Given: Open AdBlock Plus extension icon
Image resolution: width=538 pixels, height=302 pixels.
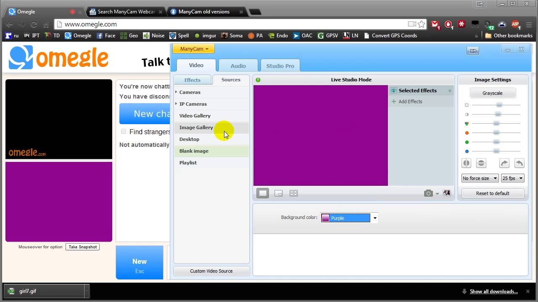Looking at the screenshot, I should [x=516, y=25].
